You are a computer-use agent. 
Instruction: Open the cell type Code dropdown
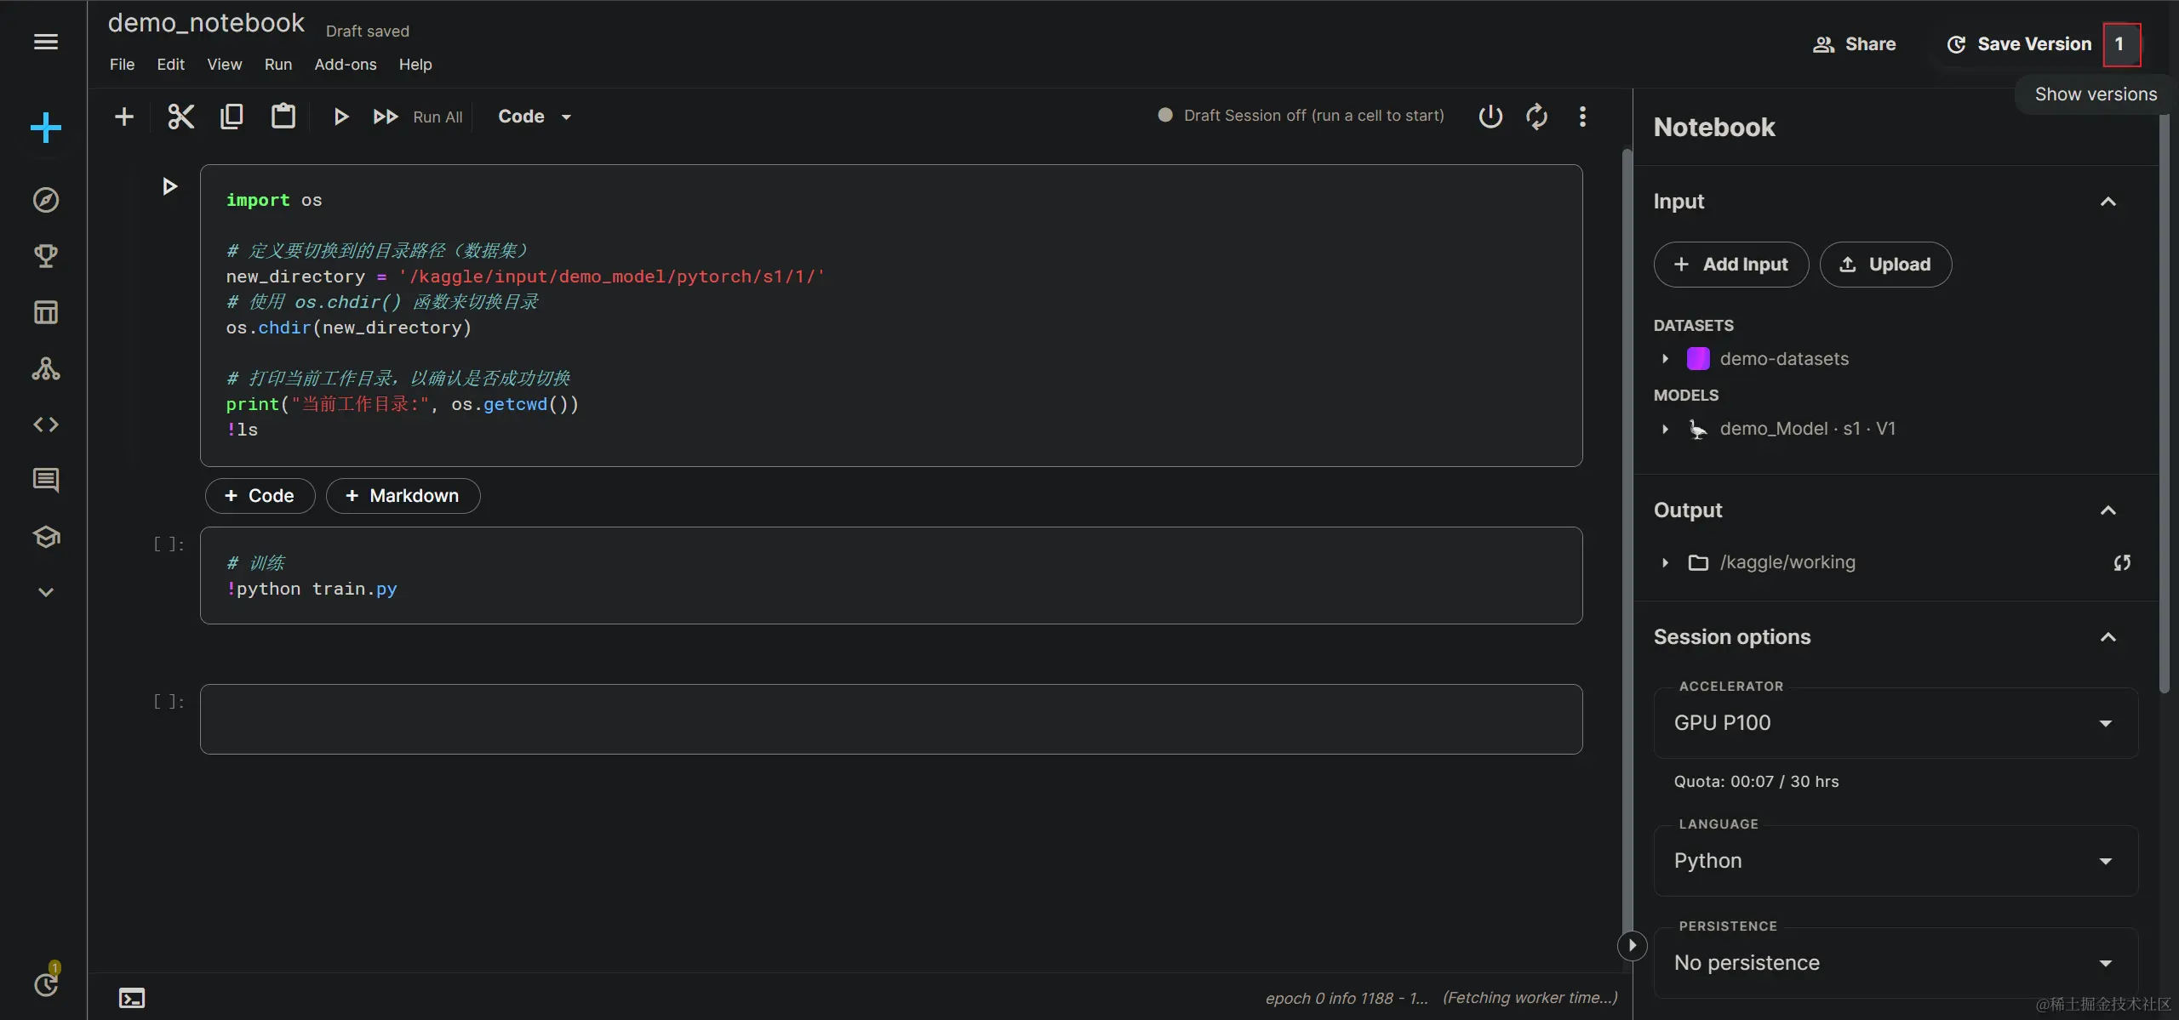tap(535, 117)
